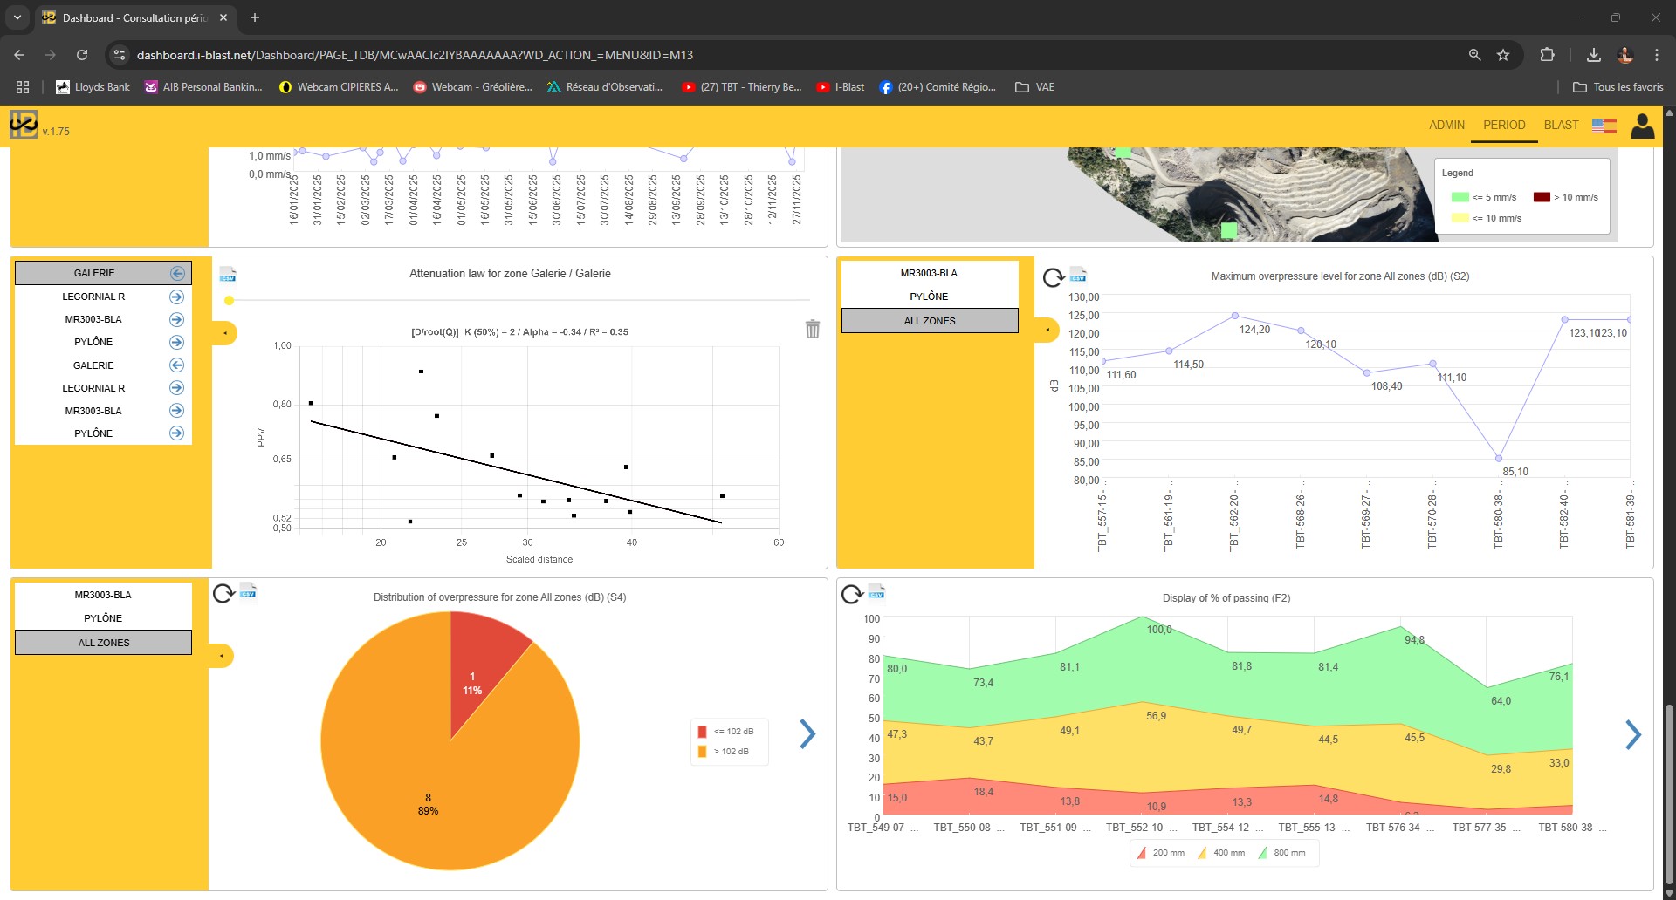Refresh the overpressure distribution pie chart
Viewport: 1676px width, 900px height.
(221, 595)
